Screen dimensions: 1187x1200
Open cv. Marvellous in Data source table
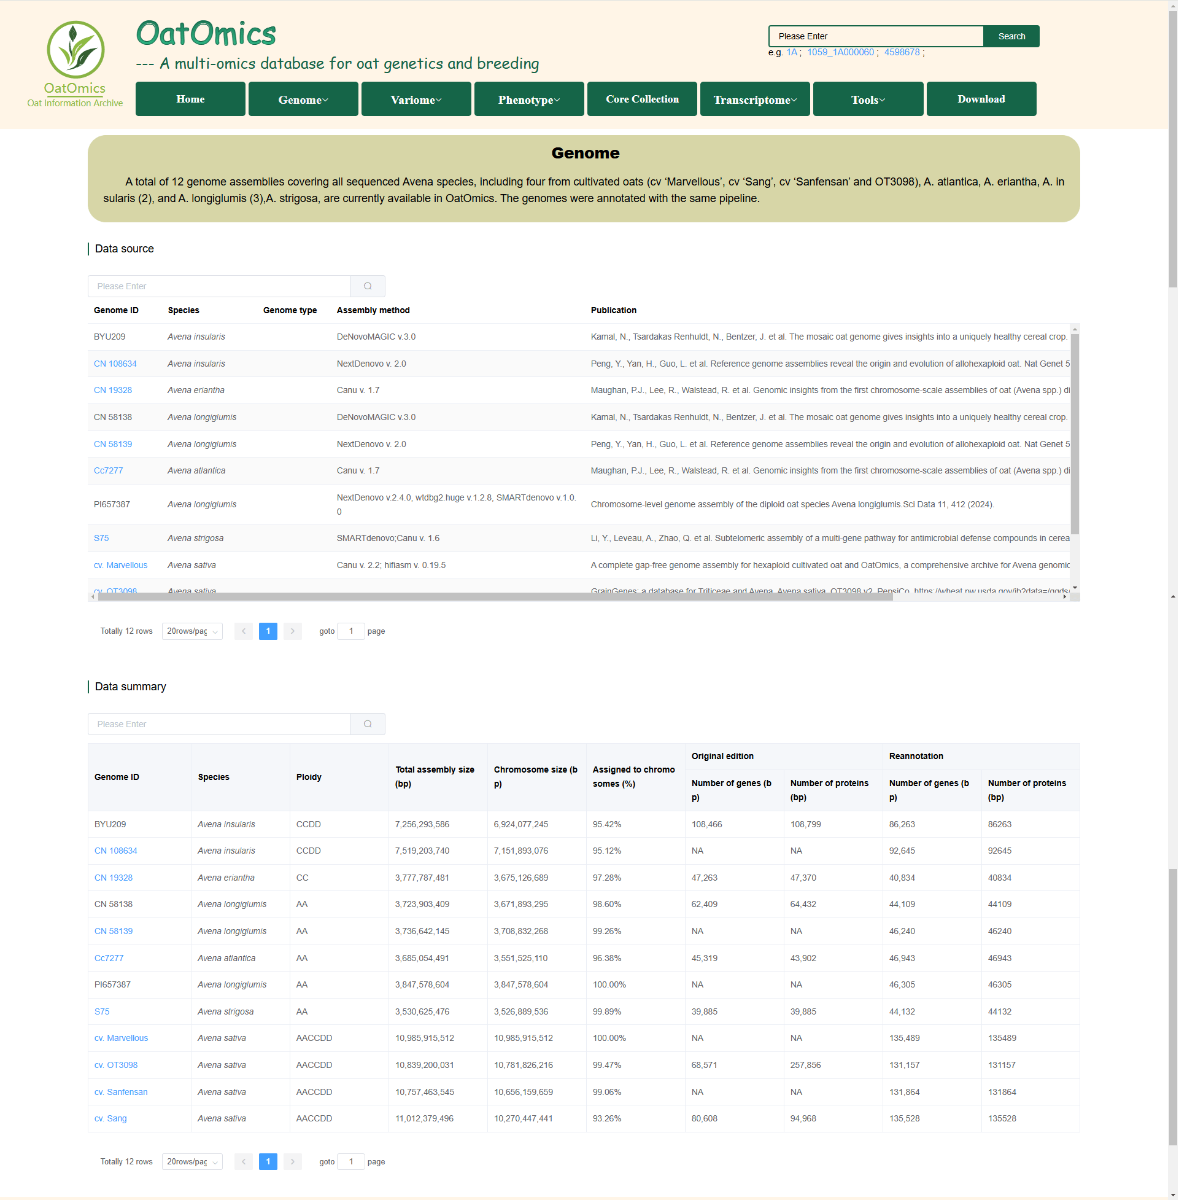click(120, 565)
